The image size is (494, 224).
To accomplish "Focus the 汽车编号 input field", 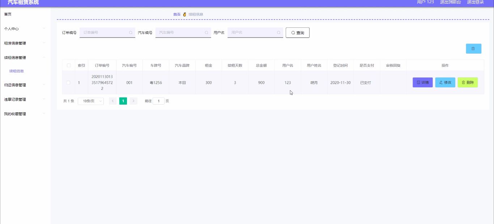I will pos(183,32).
